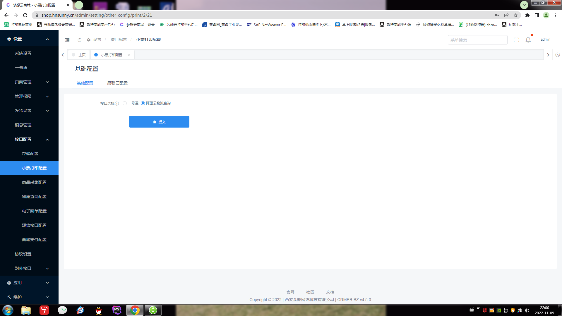
Task: Click info icon beside 接口选择
Action: (x=117, y=104)
